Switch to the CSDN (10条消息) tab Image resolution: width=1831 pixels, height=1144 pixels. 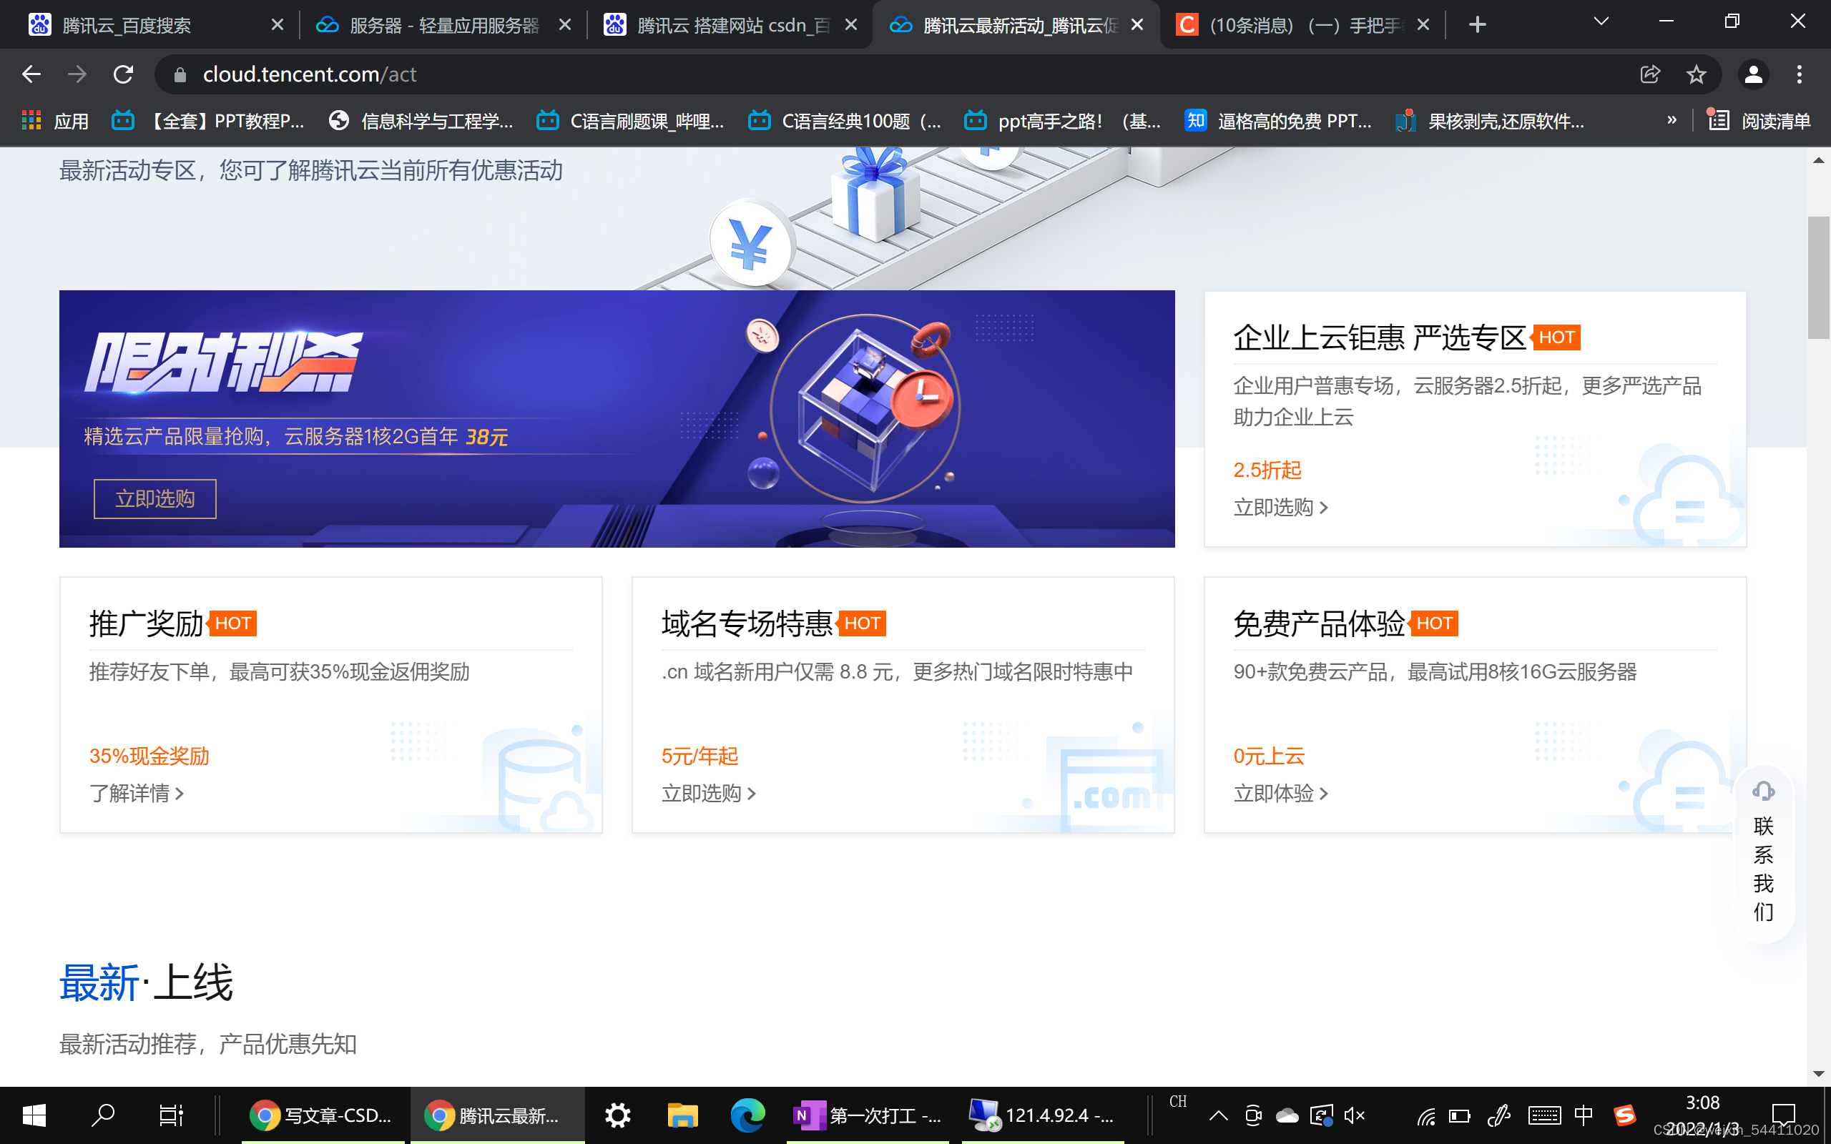point(1303,25)
